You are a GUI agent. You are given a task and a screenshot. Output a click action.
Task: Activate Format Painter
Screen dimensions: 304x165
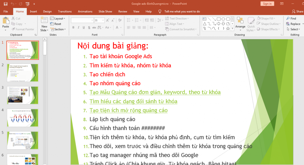click(23, 29)
